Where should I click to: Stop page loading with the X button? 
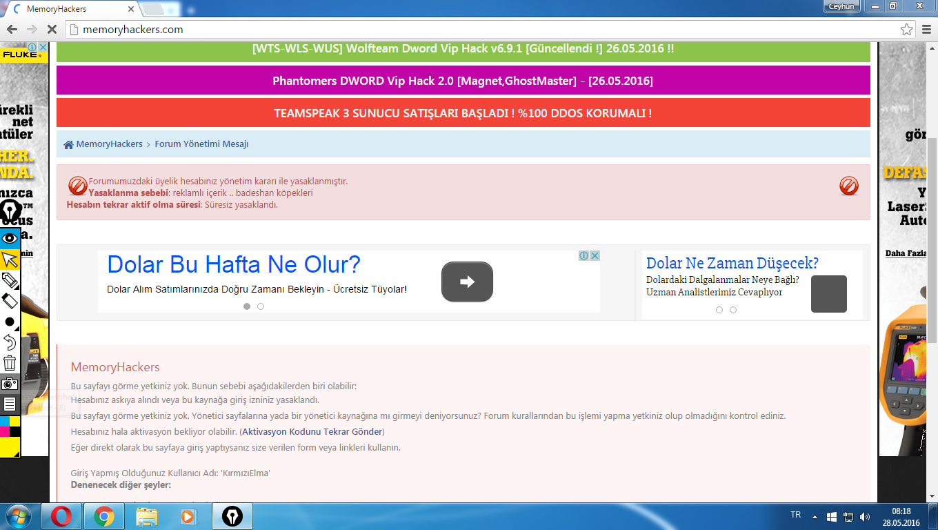[52, 30]
